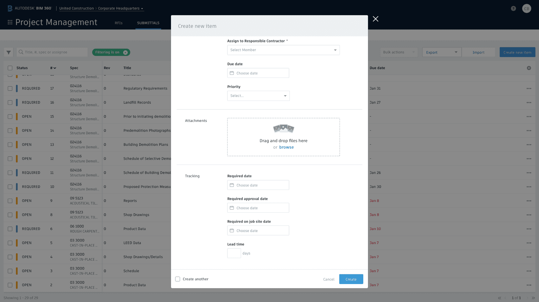Check the row 16 Landfill Records checkbox
Image resolution: width=539 pixels, height=302 pixels.
pos(10,103)
